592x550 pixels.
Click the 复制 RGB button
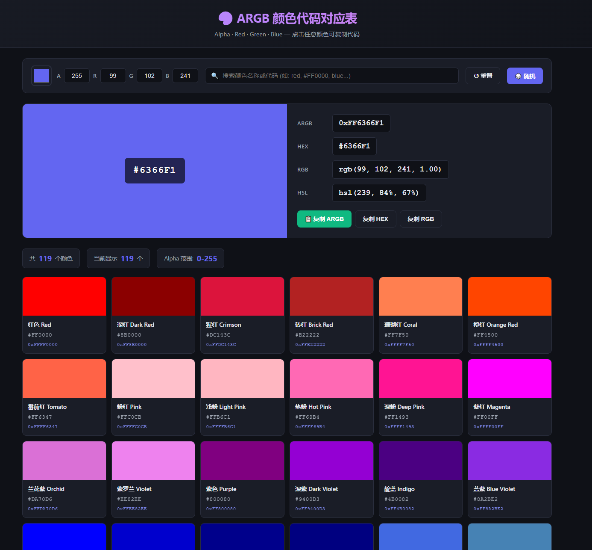tap(421, 219)
